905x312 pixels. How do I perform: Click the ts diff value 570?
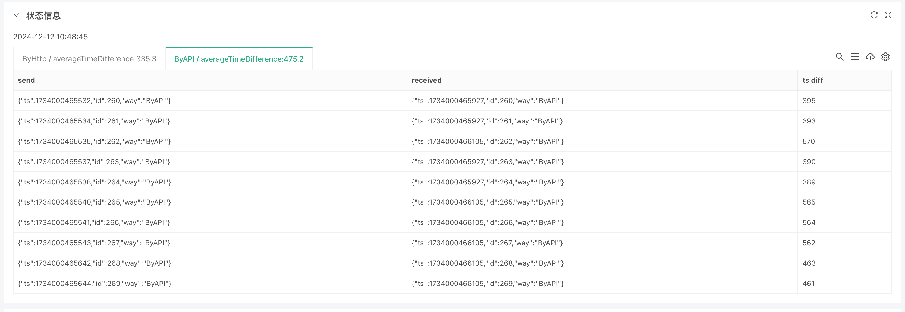[808, 141]
